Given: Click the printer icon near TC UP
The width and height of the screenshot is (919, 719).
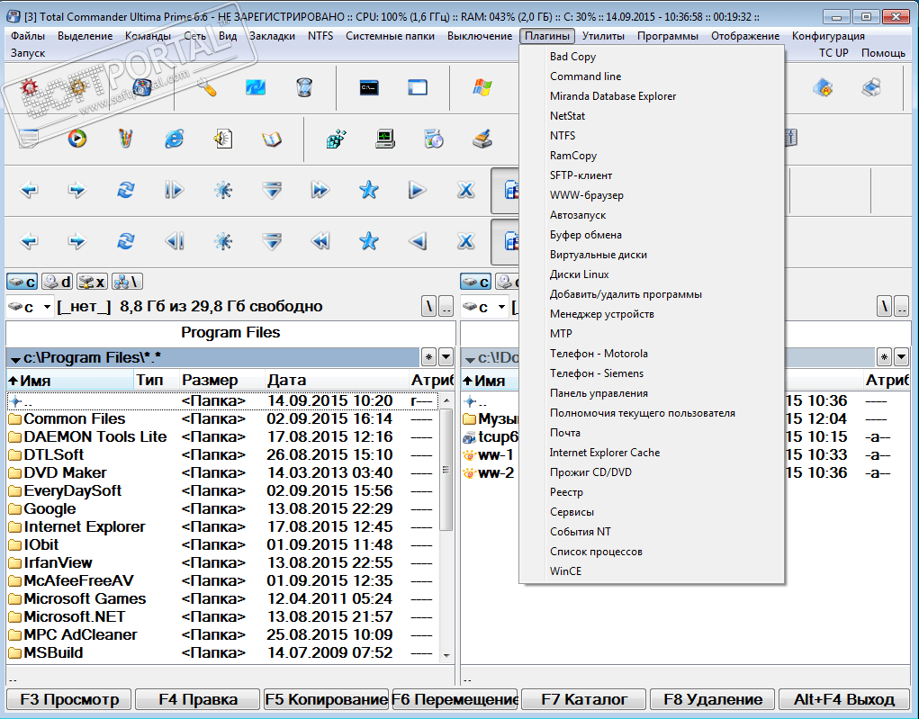Looking at the screenshot, I should [871, 88].
